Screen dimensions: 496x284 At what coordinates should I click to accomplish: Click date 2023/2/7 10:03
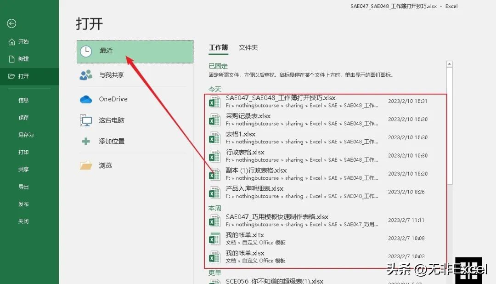coord(406,256)
